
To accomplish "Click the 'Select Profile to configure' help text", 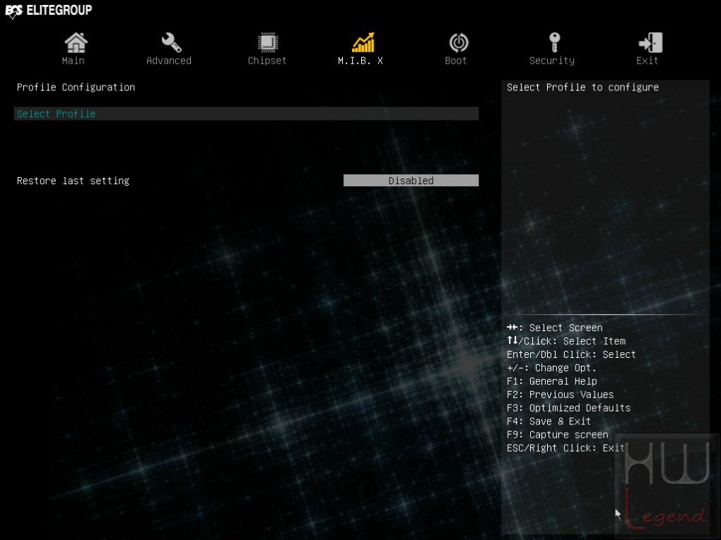I will [582, 88].
